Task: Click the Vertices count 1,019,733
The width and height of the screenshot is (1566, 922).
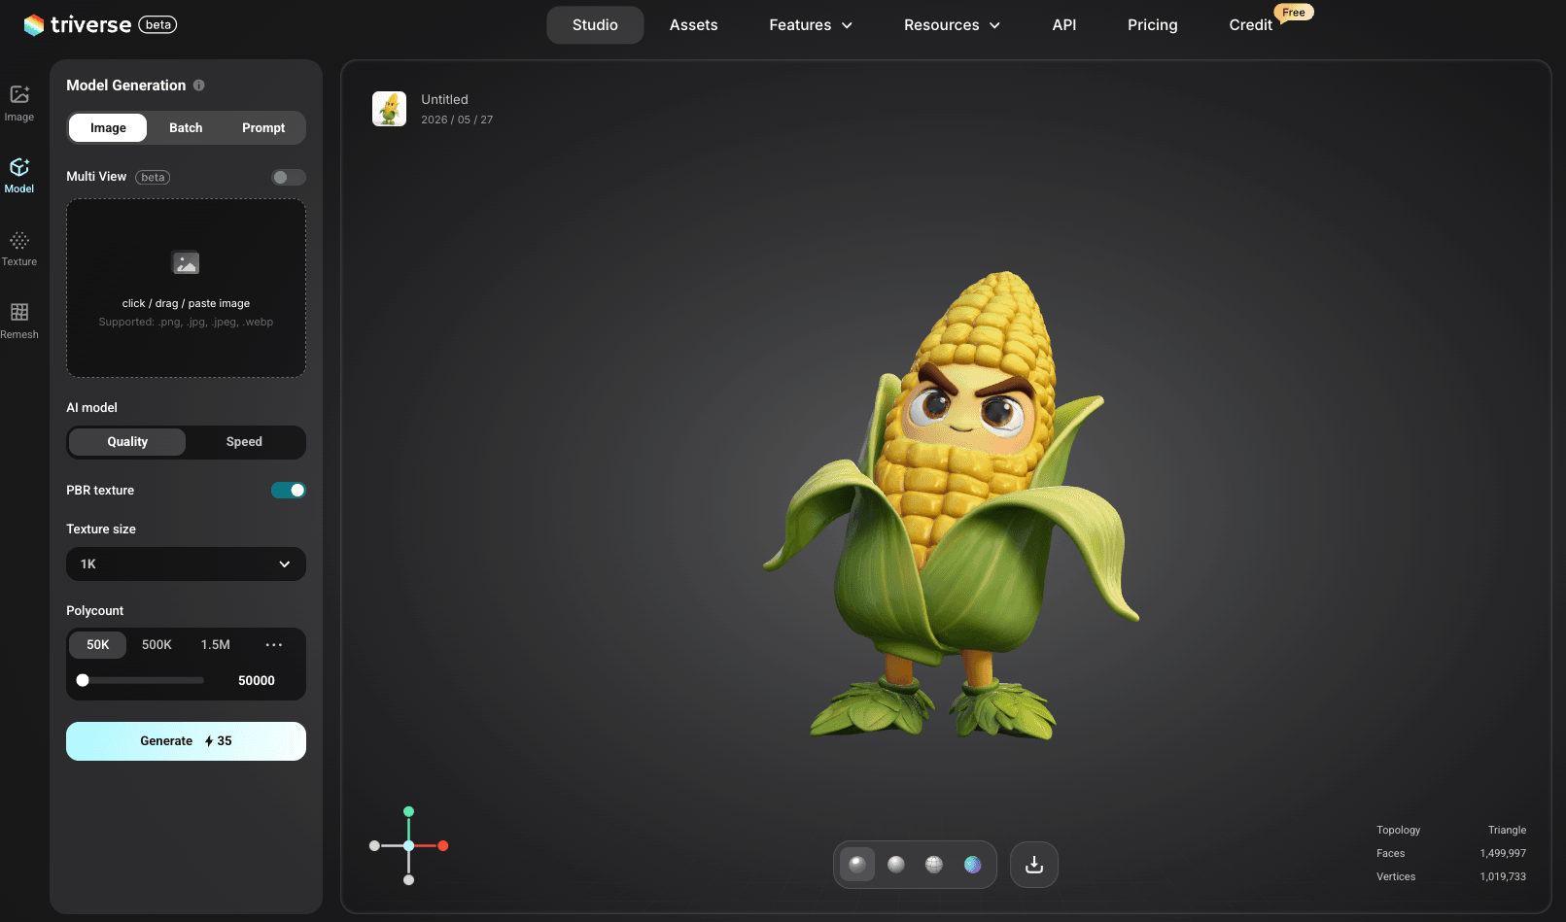Action: 1503,877
